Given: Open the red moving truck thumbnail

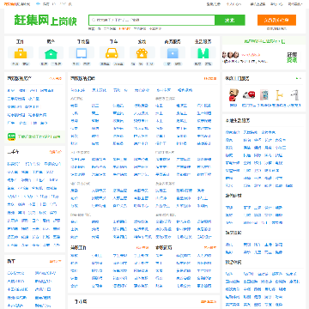Looking at the screenshot, I should (x=249, y=95).
